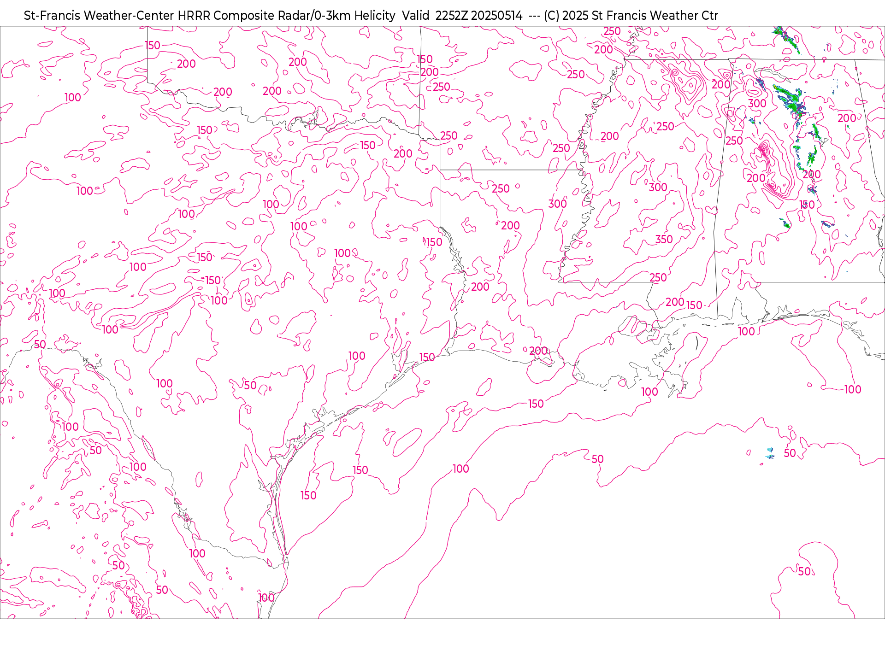The image size is (885, 645).
Task: Click the "St-Francis Weather-Center" title text
Action: coord(99,16)
